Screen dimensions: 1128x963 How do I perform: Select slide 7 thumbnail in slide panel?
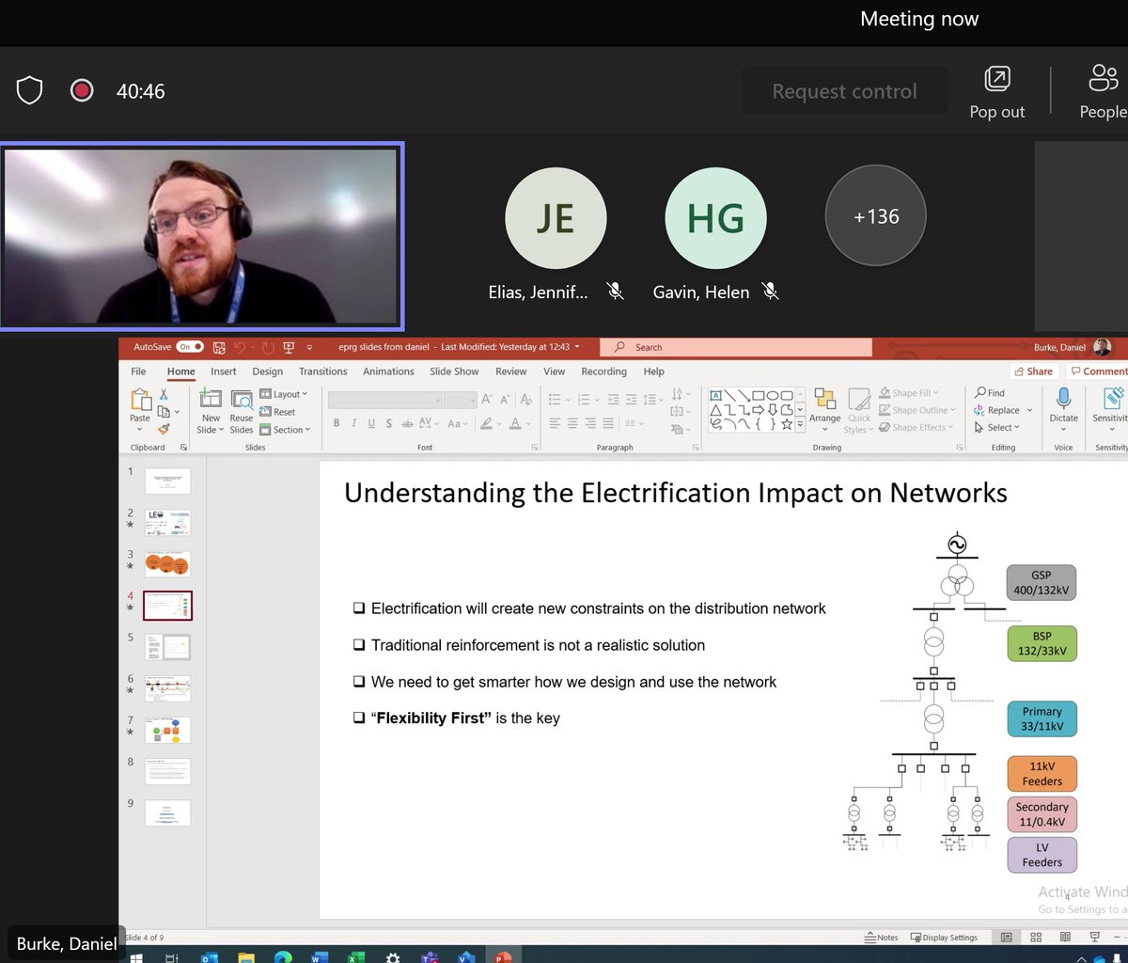(167, 730)
